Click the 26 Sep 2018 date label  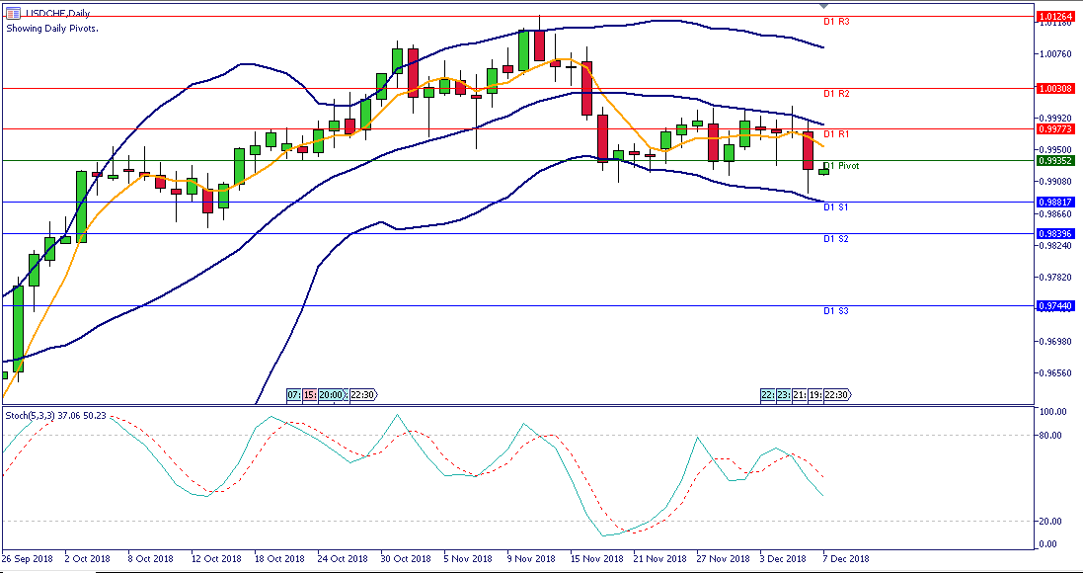(x=28, y=558)
